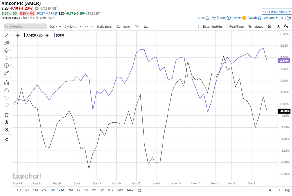The height and width of the screenshot is (196, 292).
Task: Open the My Charts link
Action: 221,18
